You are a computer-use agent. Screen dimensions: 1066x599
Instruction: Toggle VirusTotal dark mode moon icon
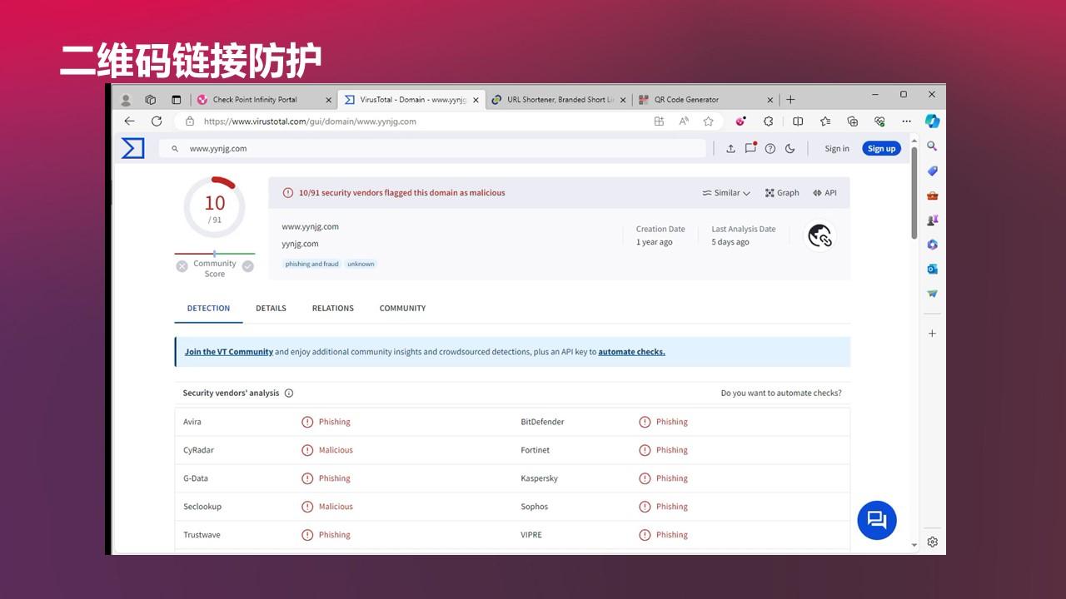(790, 148)
